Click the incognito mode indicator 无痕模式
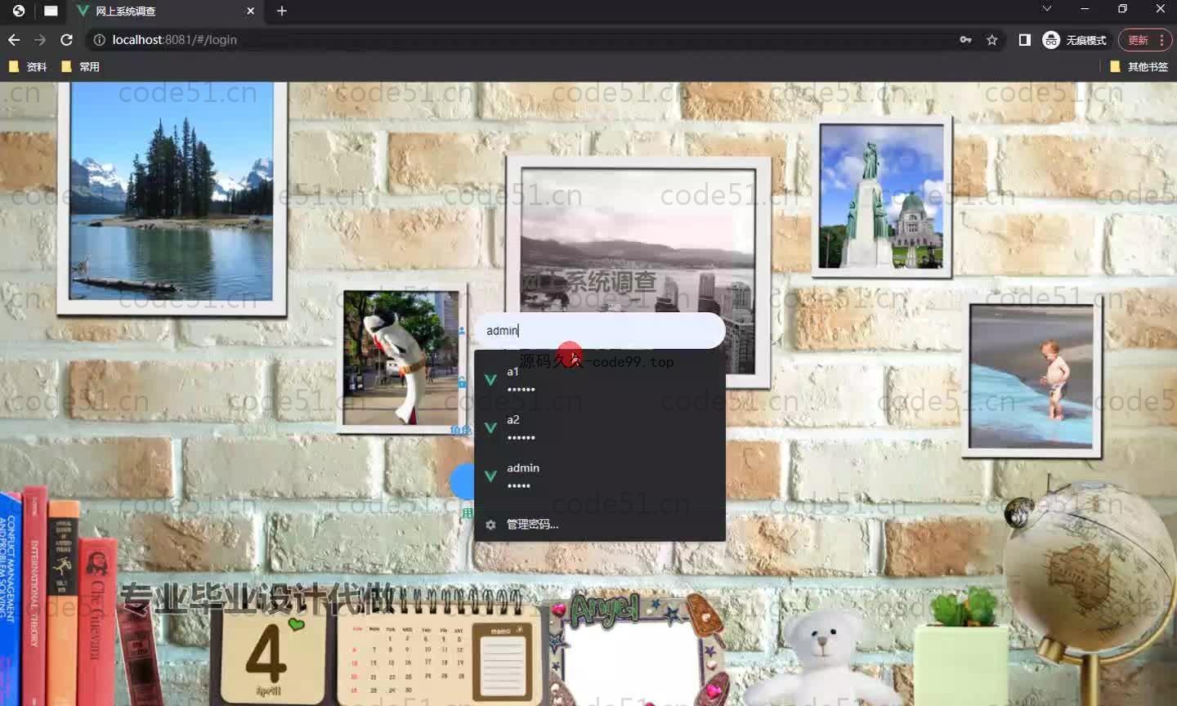The width and height of the screenshot is (1177, 706). tap(1075, 40)
